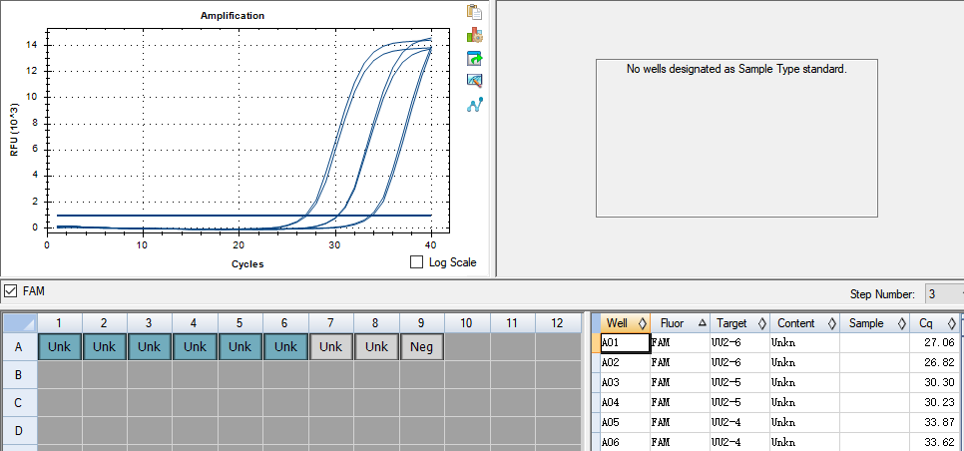Click the A01 well cell in table
The height and width of the screenshot is (451, 964).
point(625,343)
